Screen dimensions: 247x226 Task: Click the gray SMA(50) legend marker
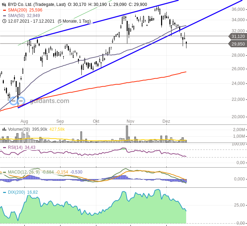click(5, 16)
